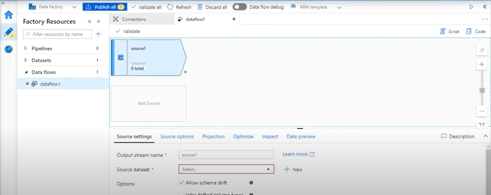The width and height of the screenshot is (491, 195).
Task: Click the Filter resources by name field
Action: point(58,34)
